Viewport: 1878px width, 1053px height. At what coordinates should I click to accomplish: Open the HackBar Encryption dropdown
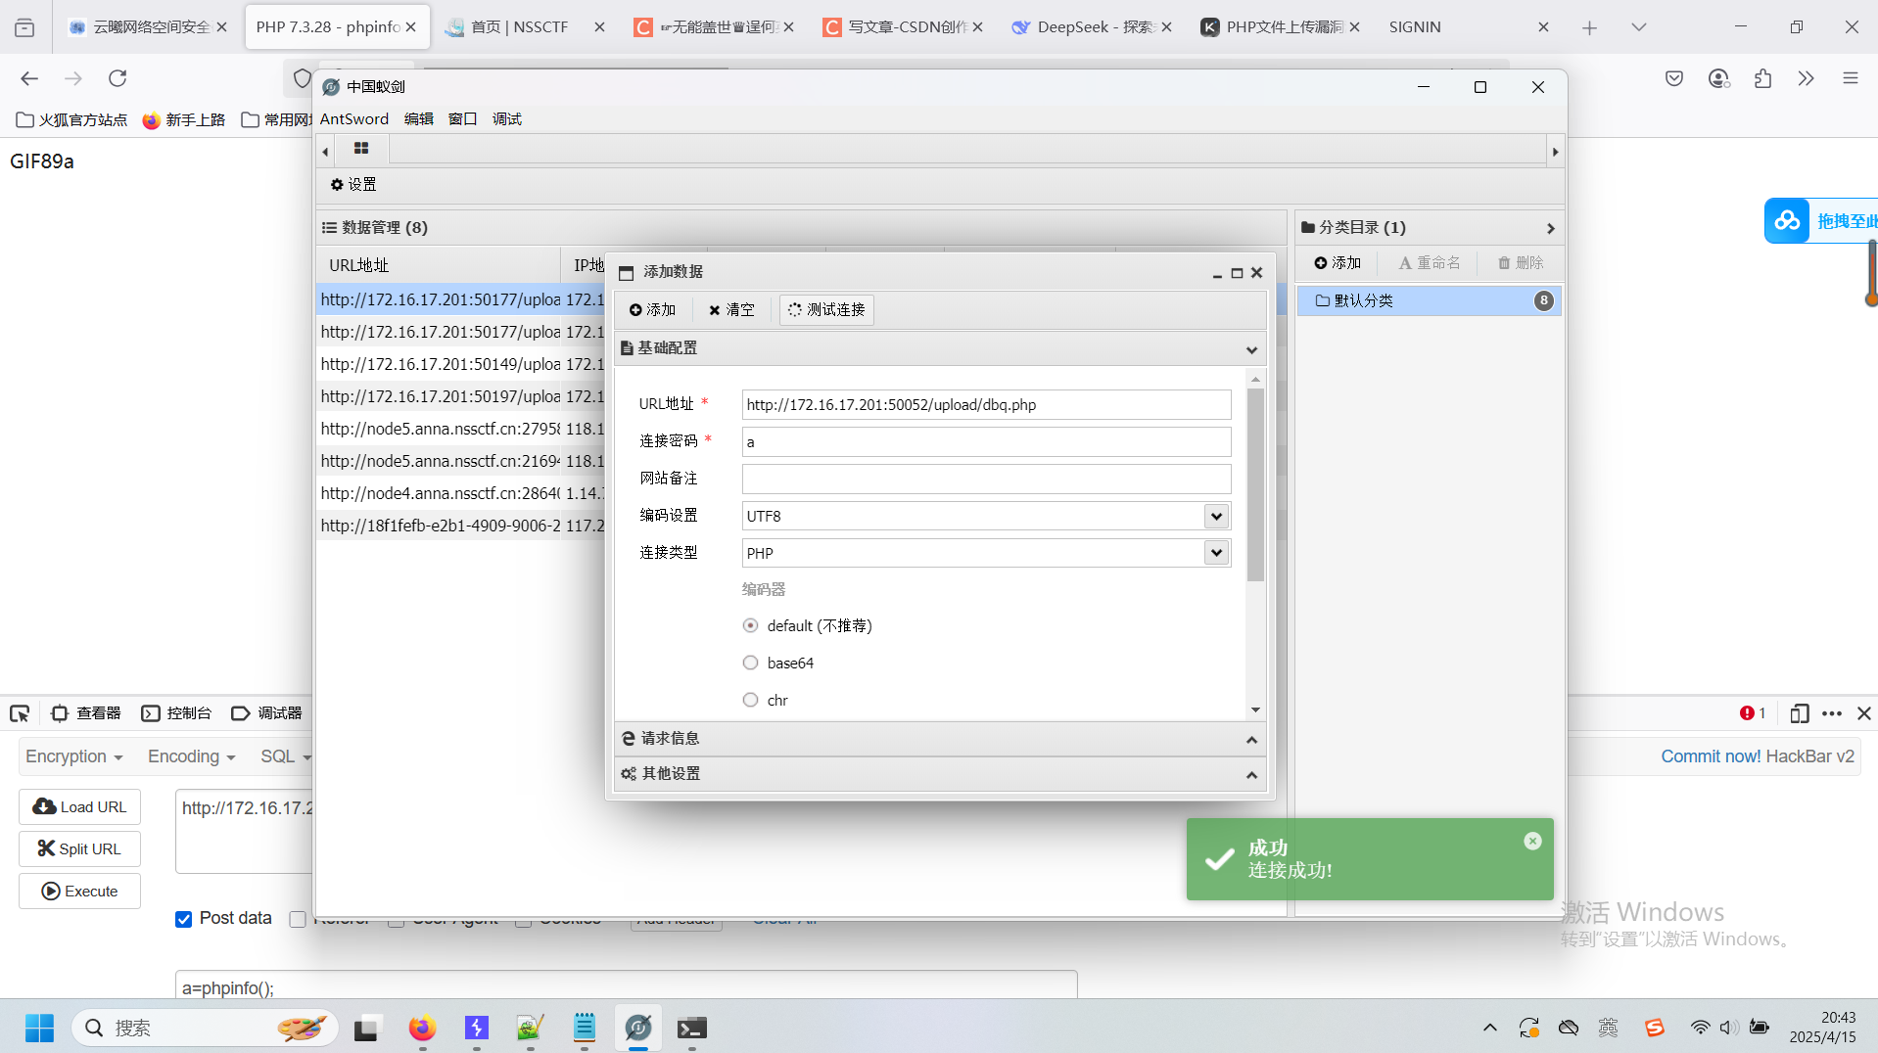point(74,757)
